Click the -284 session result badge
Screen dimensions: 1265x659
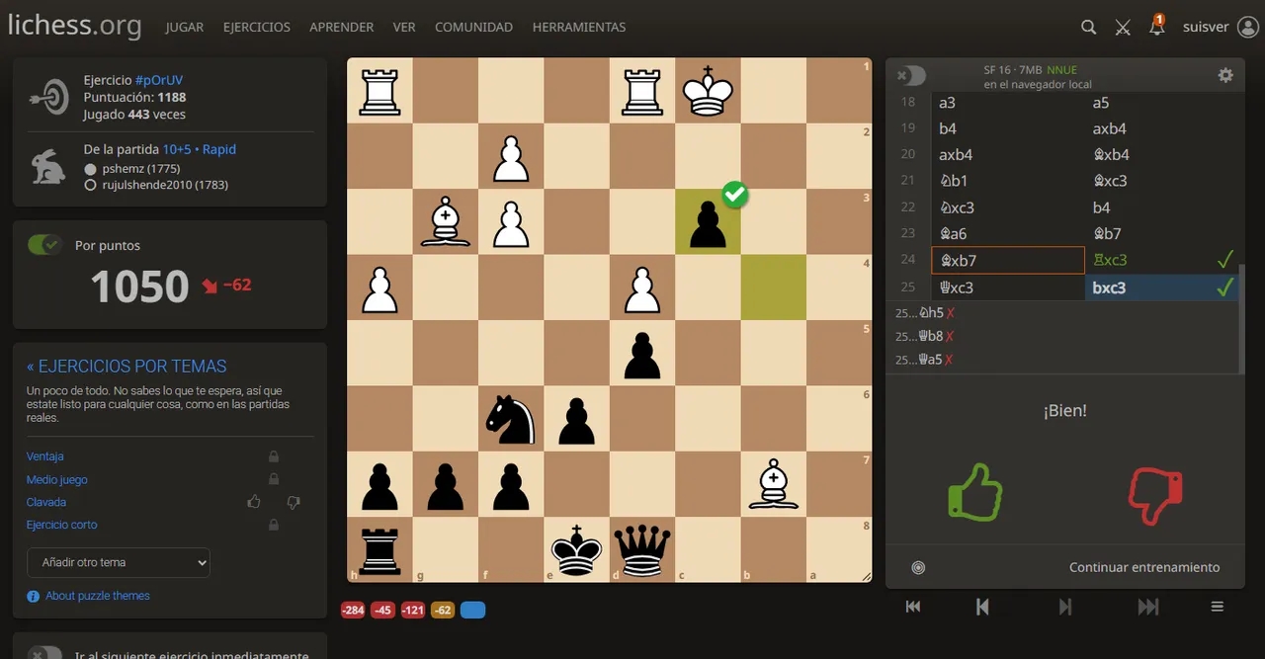(x=353, y=611)
